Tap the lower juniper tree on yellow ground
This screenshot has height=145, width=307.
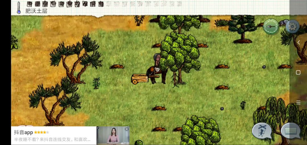55,101
